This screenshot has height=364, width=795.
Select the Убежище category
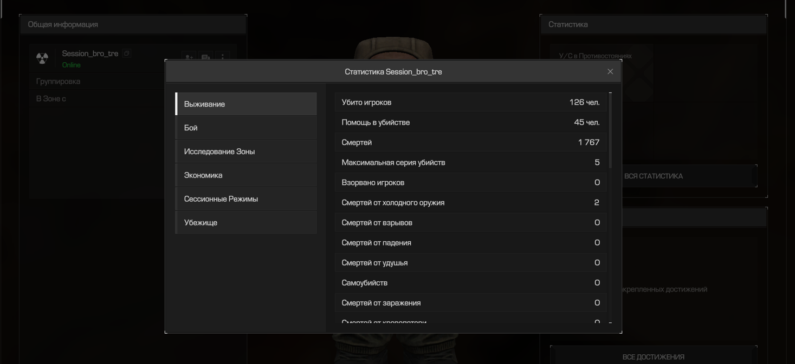246,222
